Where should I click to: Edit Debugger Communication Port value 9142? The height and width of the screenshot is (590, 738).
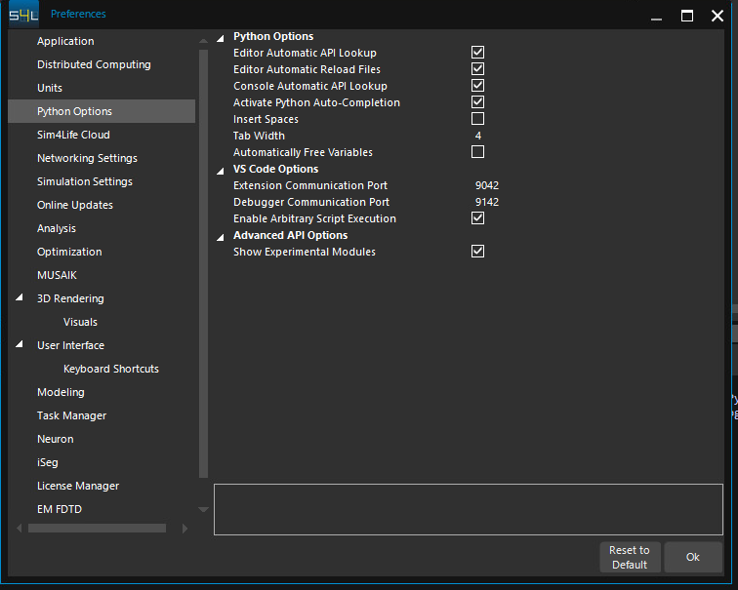coord(487,202)
